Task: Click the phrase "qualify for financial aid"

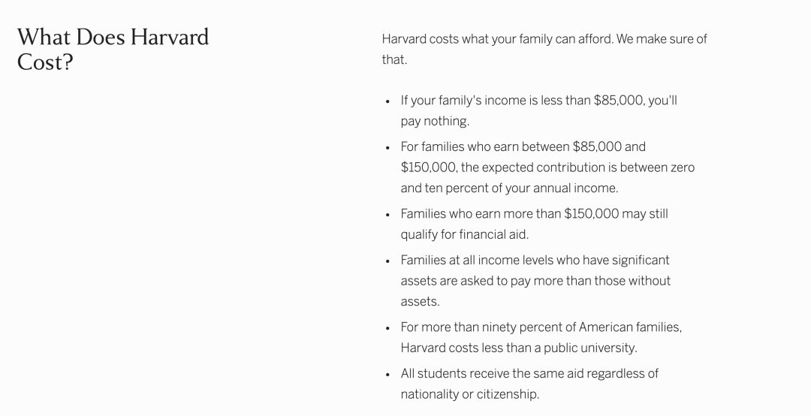Action: 464,234
